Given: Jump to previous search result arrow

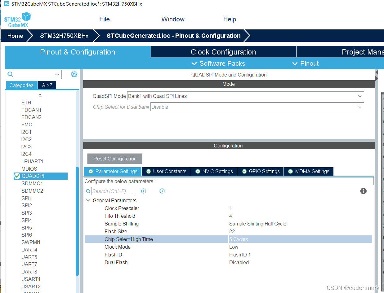Looking at the screenshot, I should coord(143,191).
